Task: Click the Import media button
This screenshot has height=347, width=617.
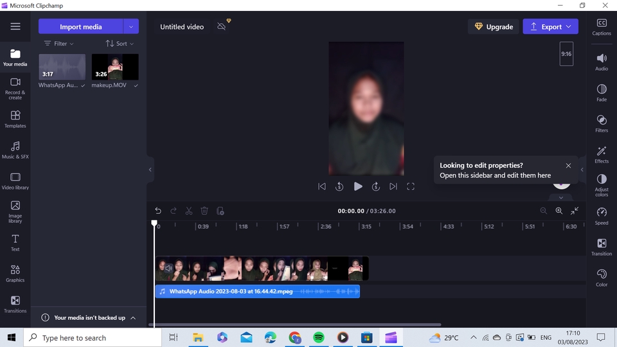Action: (x=81, y=26)
